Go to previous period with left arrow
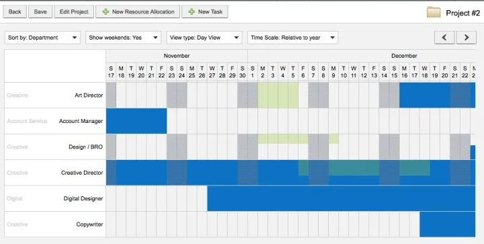The height and width of the screenshot is (244, 484). click(x=444, y=38)
